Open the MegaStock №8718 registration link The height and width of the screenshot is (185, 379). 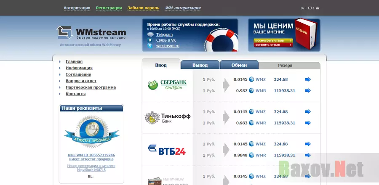(91, 168)
